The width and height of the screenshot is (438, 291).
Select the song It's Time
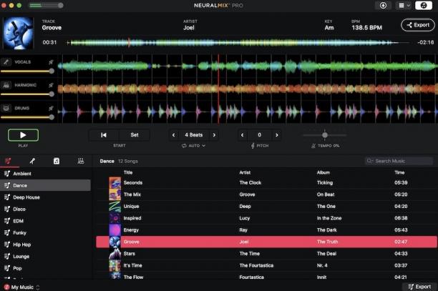[267, 265]
